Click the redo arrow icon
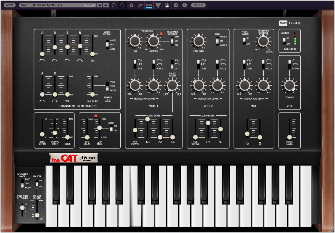 click(122, 5)
